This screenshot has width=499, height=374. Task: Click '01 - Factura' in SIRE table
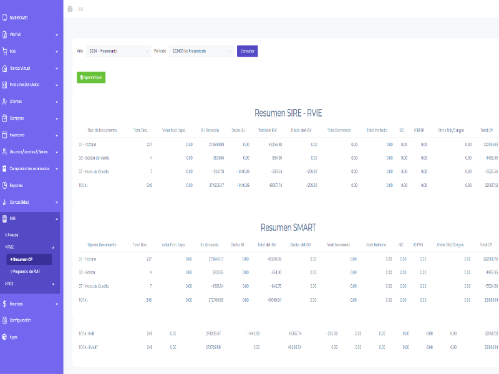click(87, 145)
